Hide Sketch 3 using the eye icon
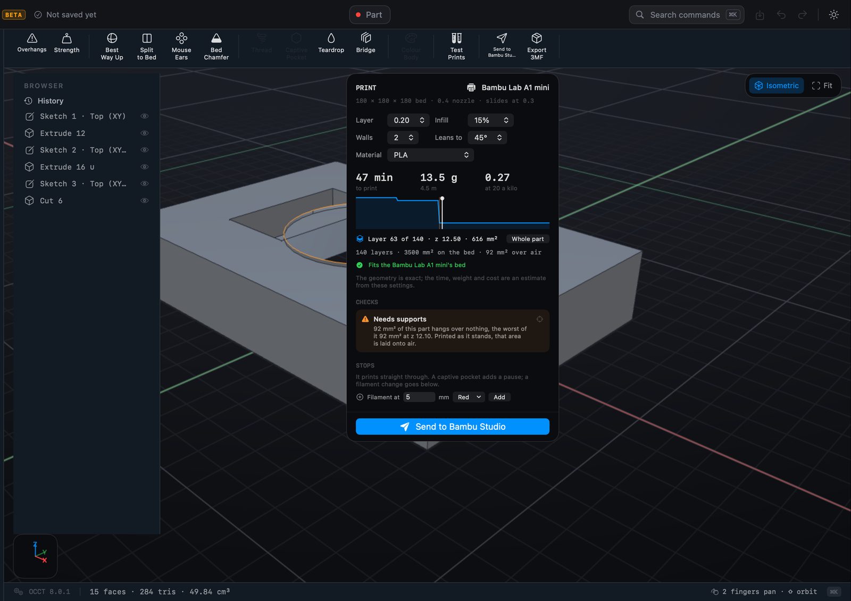The image size is (851, 601). (x=144, y=183)
